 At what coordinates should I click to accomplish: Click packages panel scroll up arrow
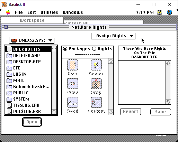pos(111,61)
